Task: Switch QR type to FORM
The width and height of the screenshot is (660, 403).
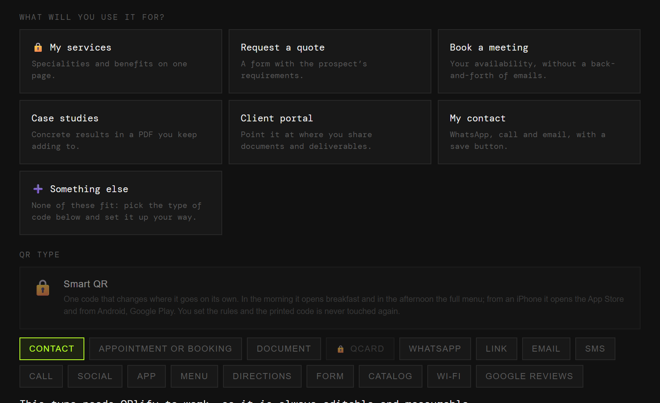Action: (x=330, y=376)
